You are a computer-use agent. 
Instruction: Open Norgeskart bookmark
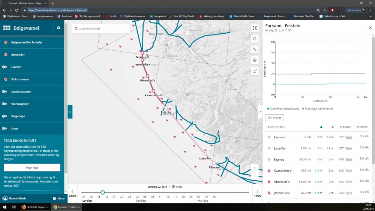click(158, 16)
